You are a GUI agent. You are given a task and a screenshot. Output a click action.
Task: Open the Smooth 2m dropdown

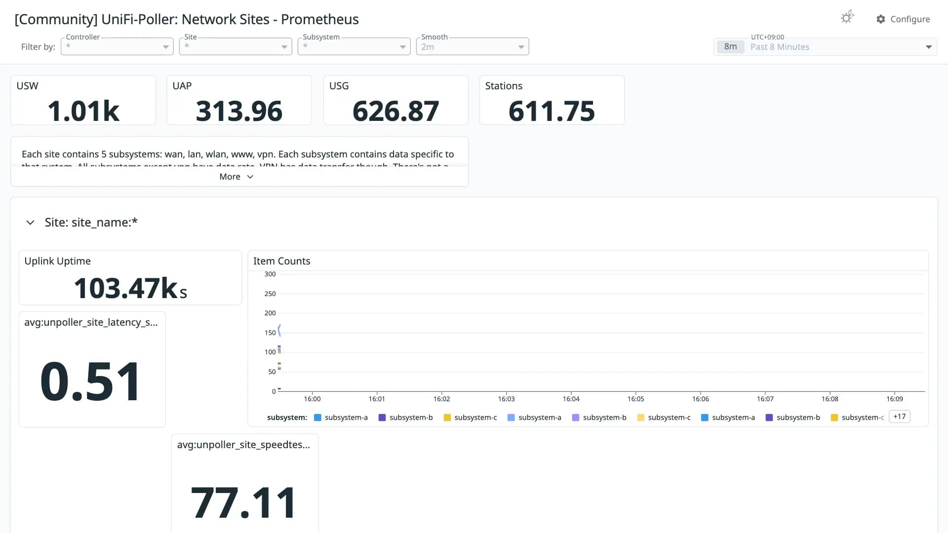click(473, 46)
